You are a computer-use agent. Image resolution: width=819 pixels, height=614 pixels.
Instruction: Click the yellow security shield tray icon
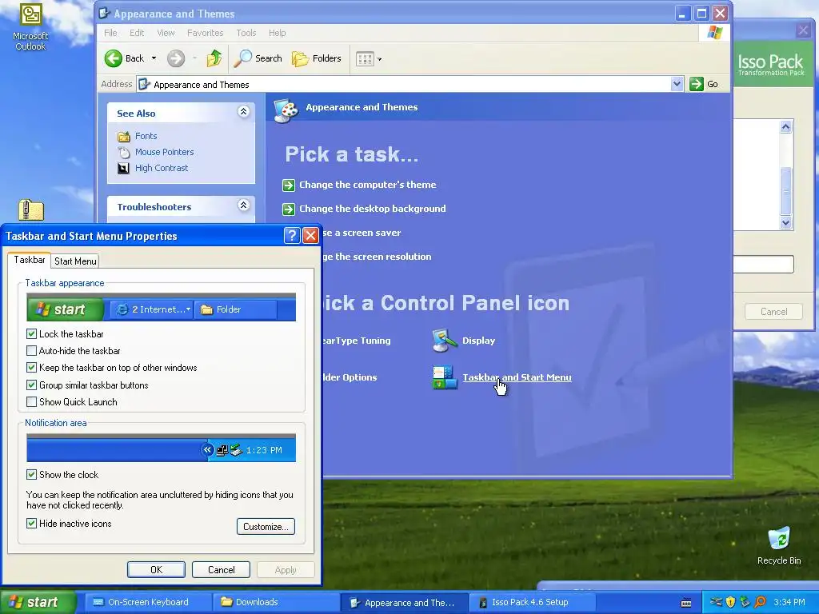click(731, 602)
